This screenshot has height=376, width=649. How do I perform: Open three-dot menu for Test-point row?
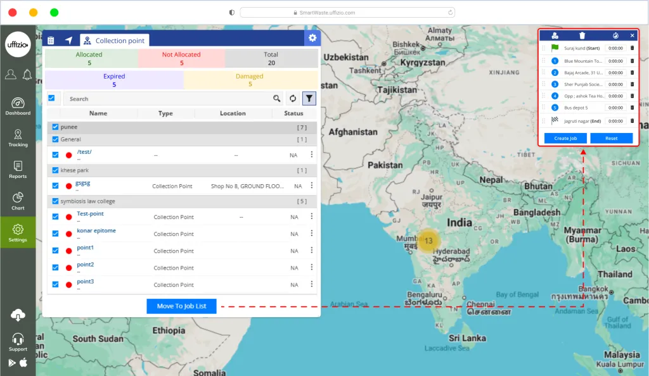pyautogui.click(x=311, y=216)
